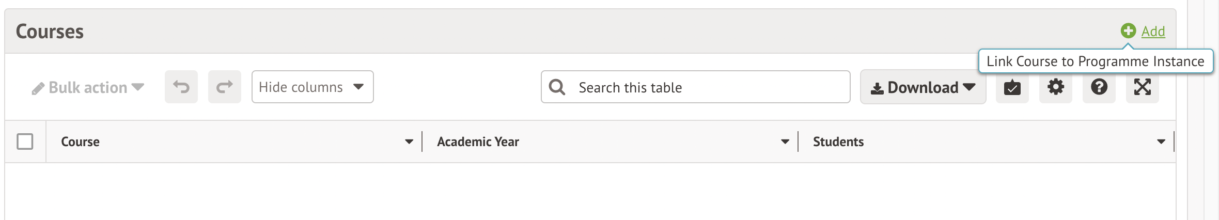Open the help question mark icon
Image resolution: width=1219 pixels, height=220 pixels.
click(1099, 87)
